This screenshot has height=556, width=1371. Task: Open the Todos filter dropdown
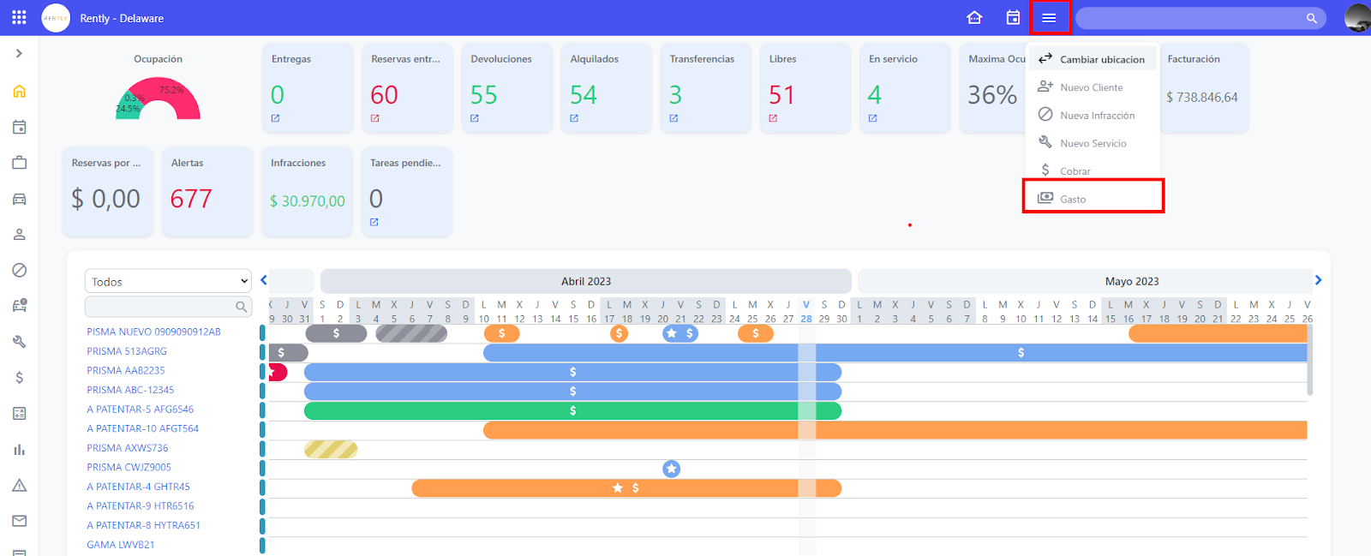[x=168, y=281]
